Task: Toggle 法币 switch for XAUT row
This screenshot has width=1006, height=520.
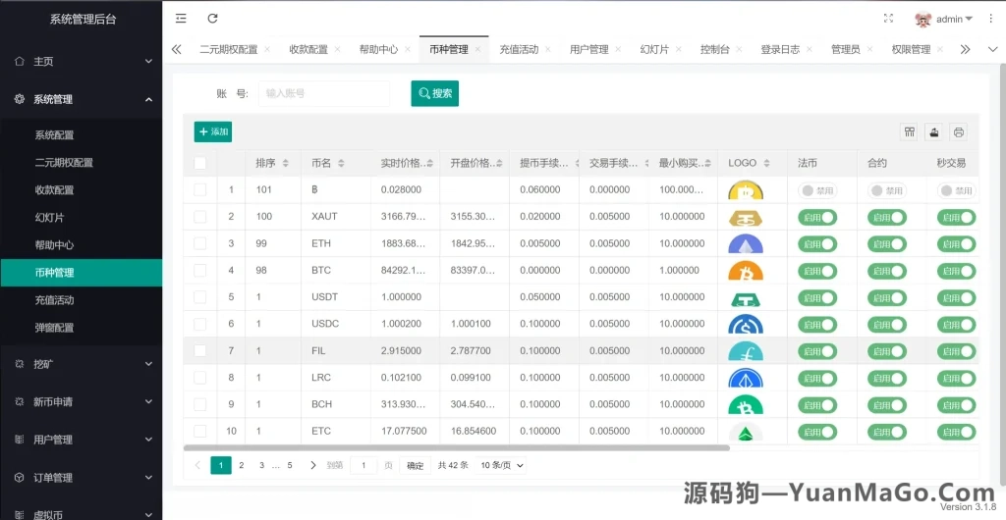Action: 817,217
